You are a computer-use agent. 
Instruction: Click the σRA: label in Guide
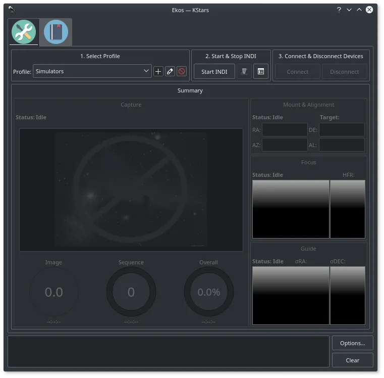pos(301,261)
